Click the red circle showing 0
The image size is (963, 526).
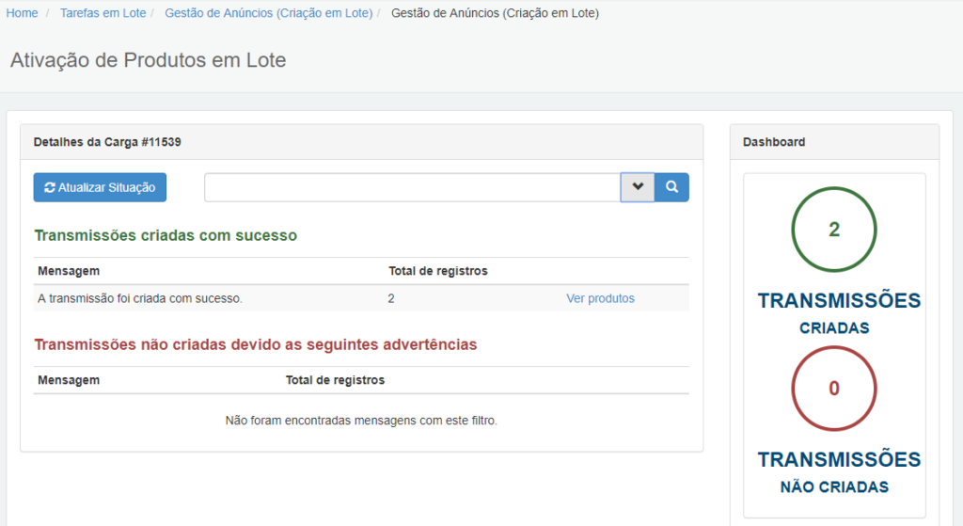point(833,389)
